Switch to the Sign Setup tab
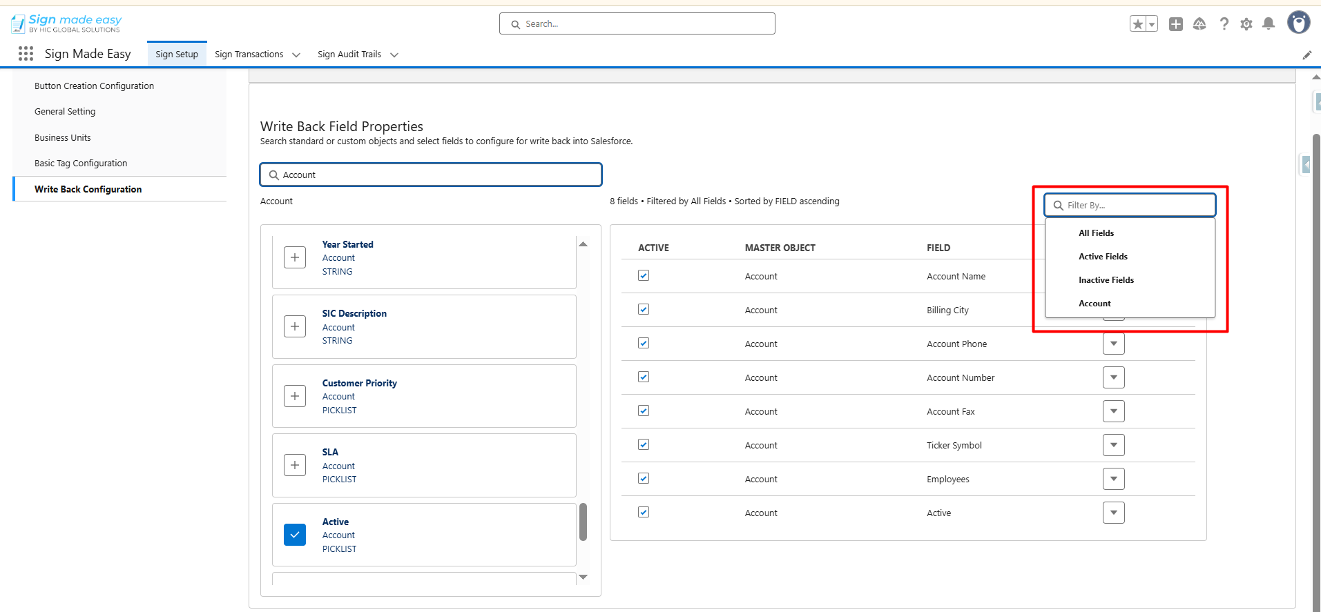Screen dimensions: 1321x612 [177, 55]
